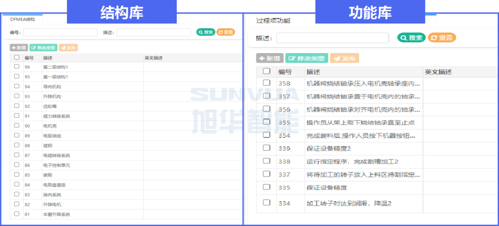The width and height of the screenshot is (499, 226).
Task: Mark checkbox for 车窗升降系统 row 81
Action: [x=17, y=214]
